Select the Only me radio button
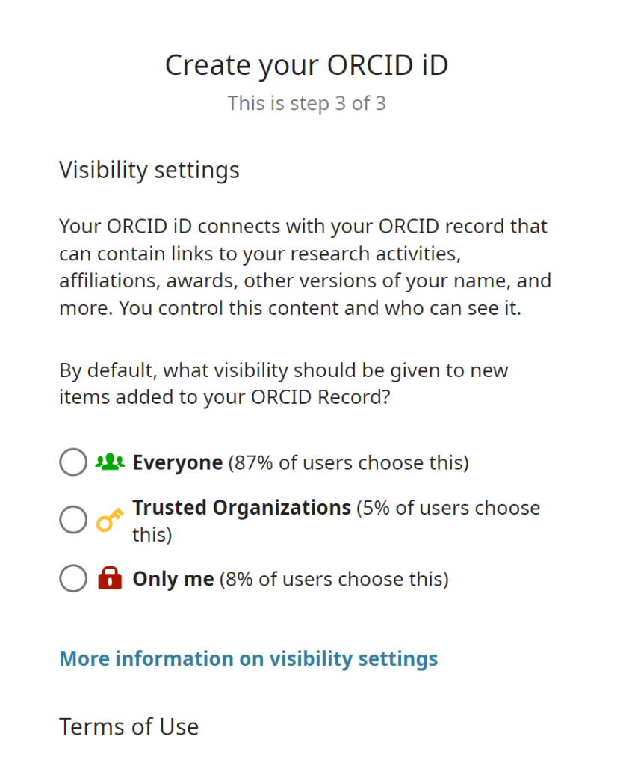The height and width of the screenshot is (766, 629). point(72,577)
